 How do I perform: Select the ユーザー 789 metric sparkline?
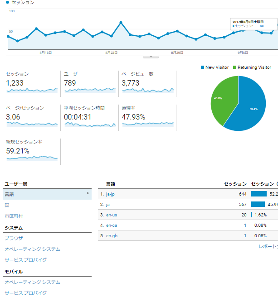click(x=90, y=90)
